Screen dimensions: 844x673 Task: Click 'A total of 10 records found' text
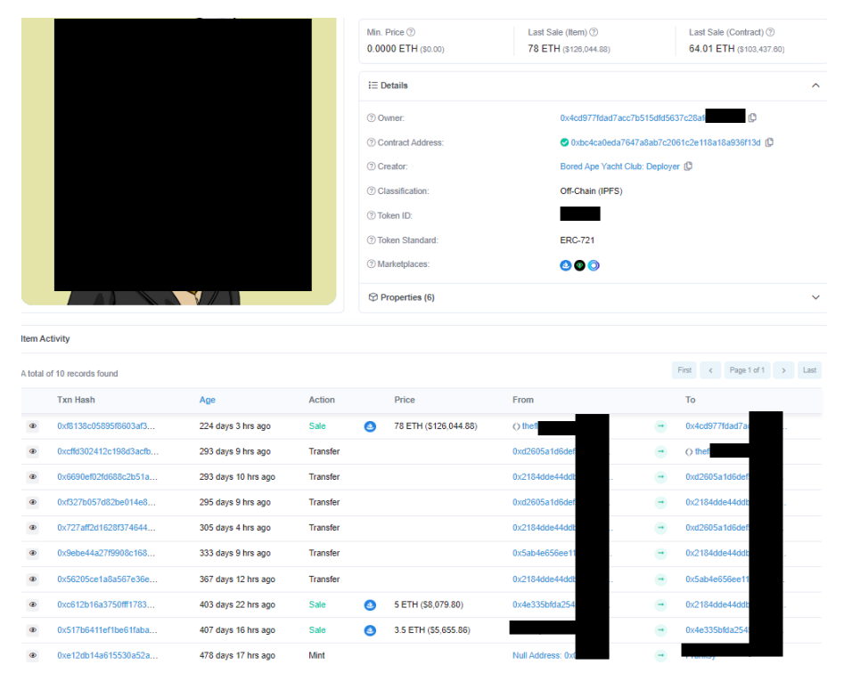[70, 374]
